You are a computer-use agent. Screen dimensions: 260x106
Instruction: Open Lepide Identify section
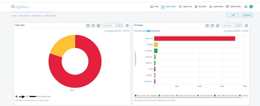click(x=233, y=7)
